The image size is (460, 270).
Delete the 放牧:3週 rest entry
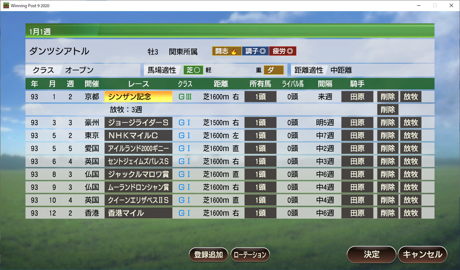388,110
